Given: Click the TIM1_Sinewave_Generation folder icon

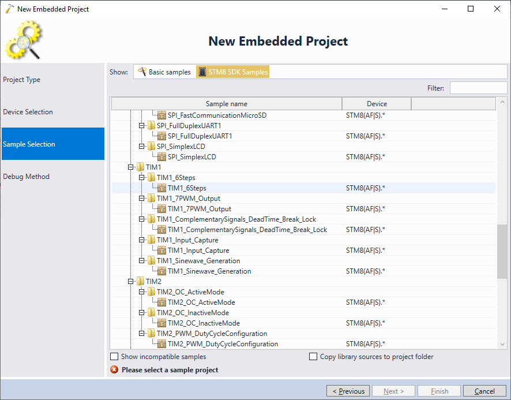Looking at the screenshot, I should point(151,261).
